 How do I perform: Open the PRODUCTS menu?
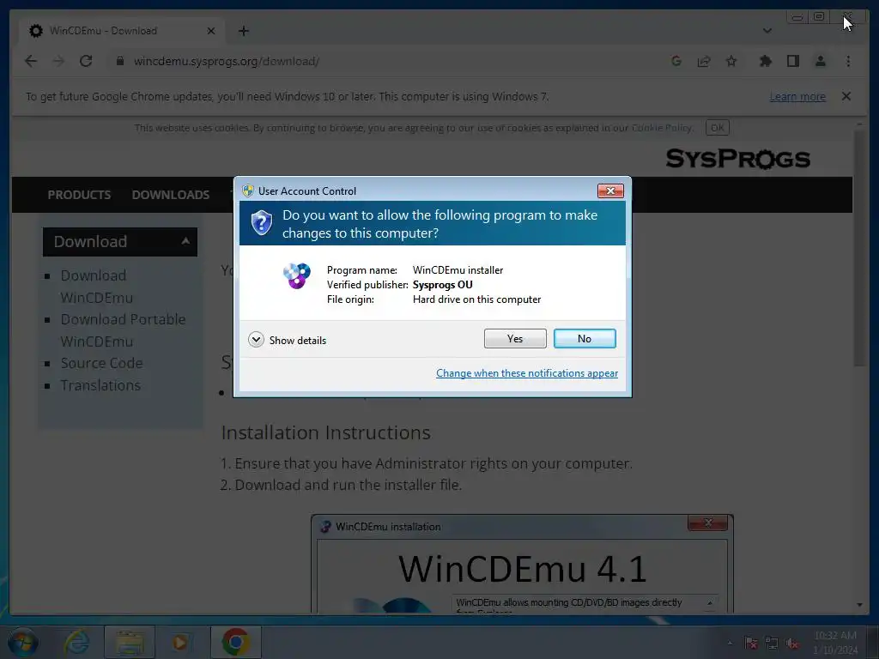(79, 195)
